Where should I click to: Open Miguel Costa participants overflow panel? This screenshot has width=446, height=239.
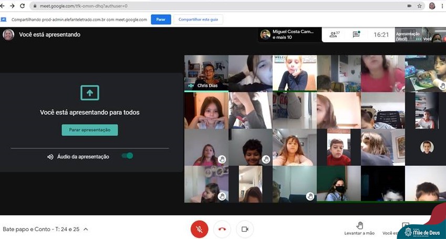click(289, 35)
